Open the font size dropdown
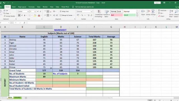179x101 pixels. (35, 12)
